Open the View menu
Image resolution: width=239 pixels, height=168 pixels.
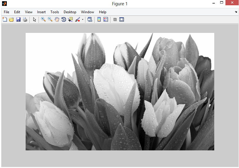tap(29, 12)
